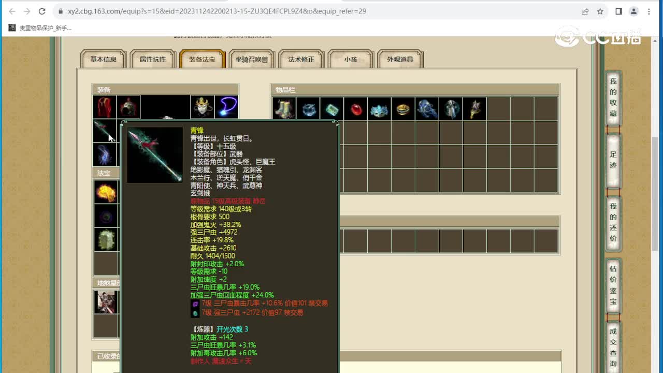Screen dimensions: 663x373
Task: Select the 装备法宝 tab
Action: 202,60
